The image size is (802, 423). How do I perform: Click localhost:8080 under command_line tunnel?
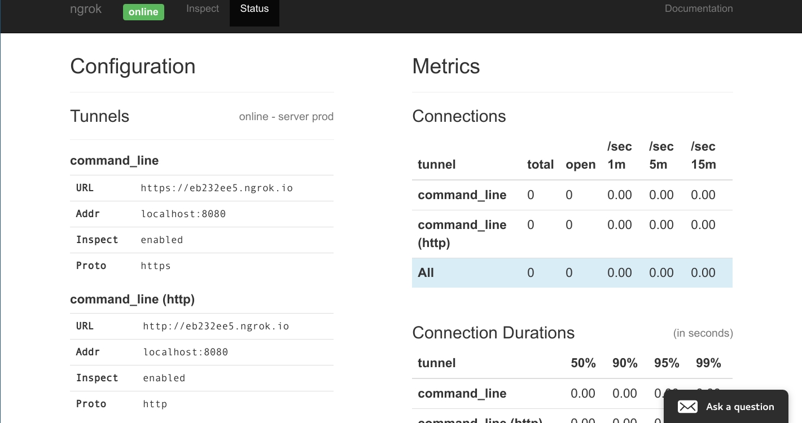(x=183, y=214)
